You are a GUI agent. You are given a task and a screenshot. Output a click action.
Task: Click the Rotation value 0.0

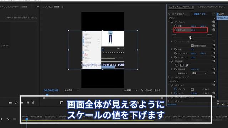[192, 49]
